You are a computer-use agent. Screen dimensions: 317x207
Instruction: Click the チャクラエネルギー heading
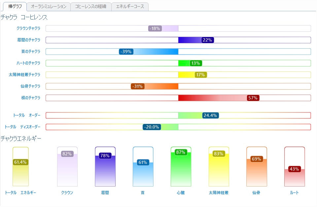[21, 139]
